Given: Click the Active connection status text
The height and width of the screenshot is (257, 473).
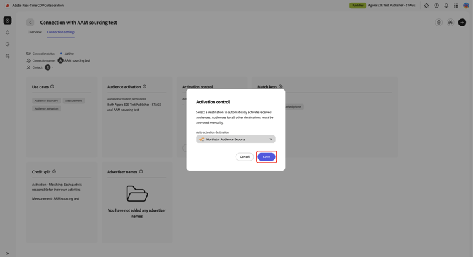Looking at the screenshot, I should [69, 54].
